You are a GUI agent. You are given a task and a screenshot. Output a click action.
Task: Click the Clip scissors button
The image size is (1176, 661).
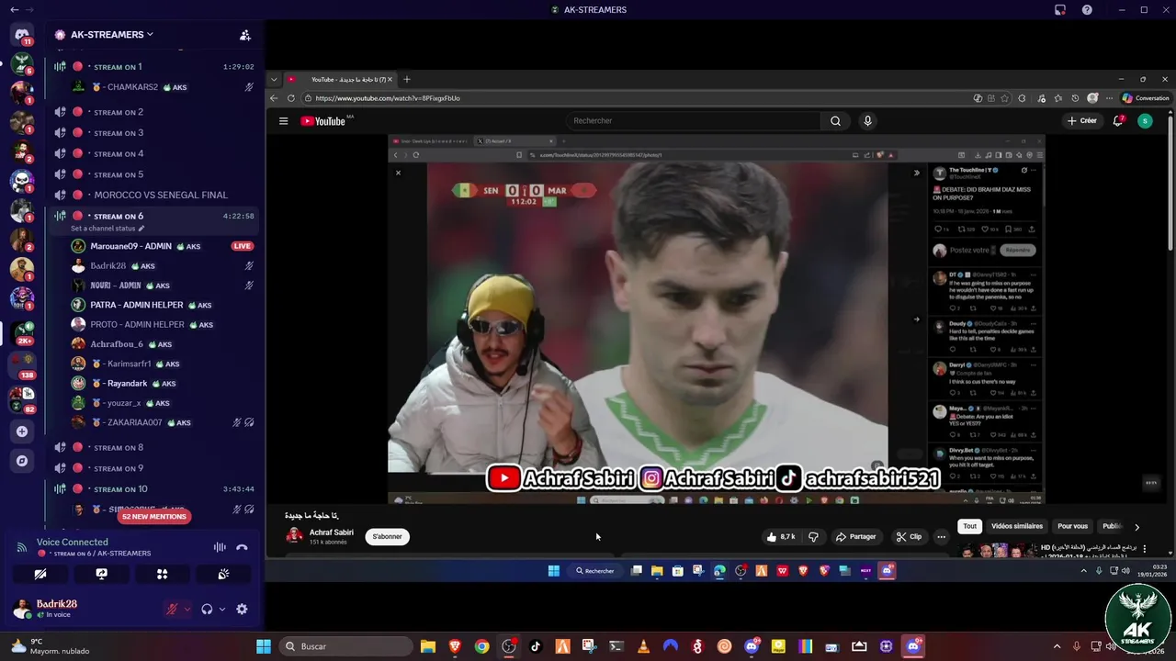(909, 537)
